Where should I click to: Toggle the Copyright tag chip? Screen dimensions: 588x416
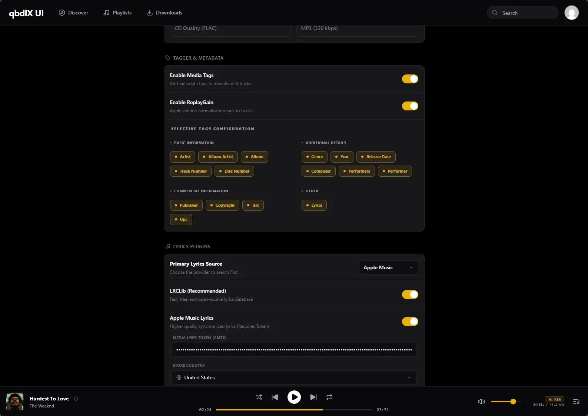tap(222, 205)
